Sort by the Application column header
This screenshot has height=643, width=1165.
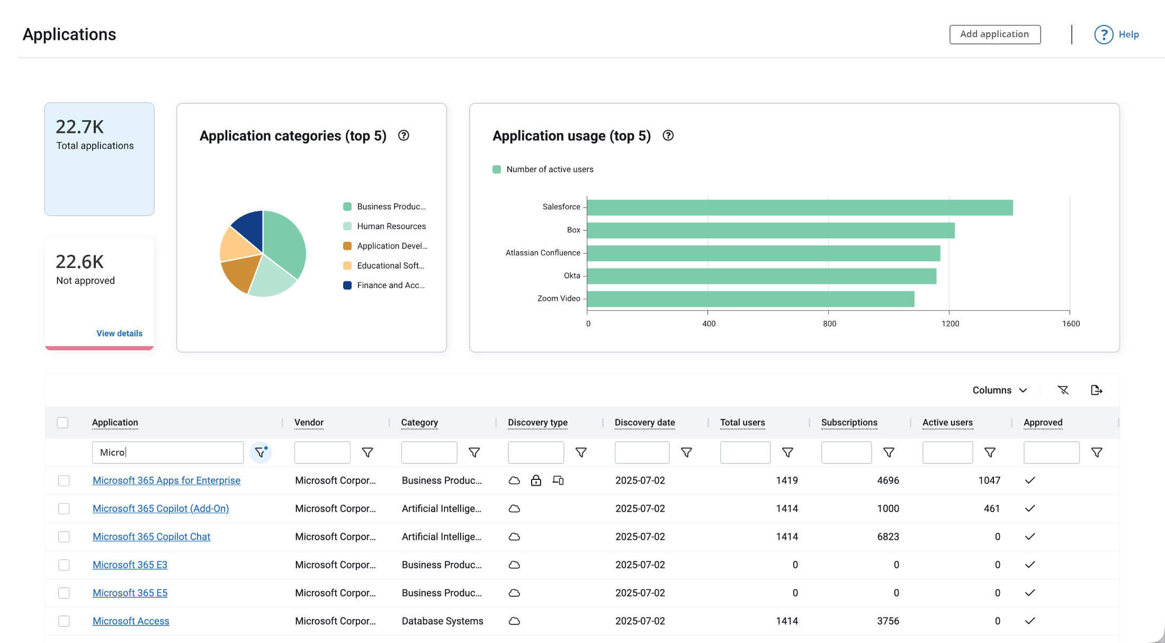tap(115, 423)
